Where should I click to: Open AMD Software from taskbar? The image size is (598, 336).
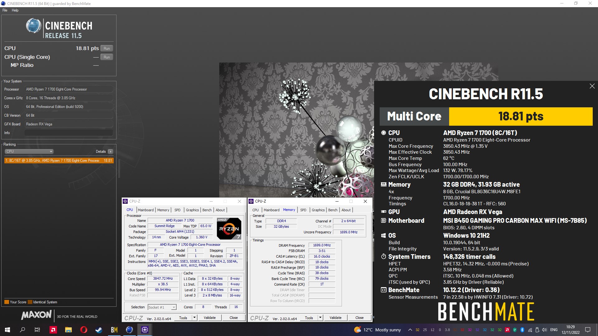53,330
